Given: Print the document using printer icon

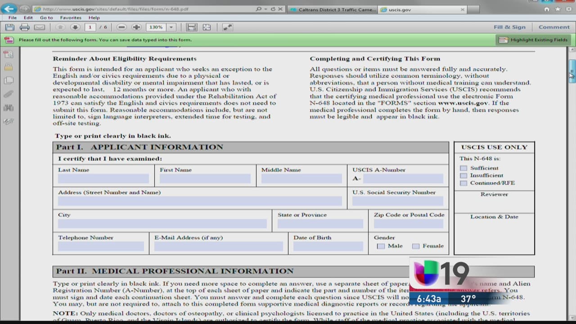Looking at the screenshot, I should tap(25, 27).
